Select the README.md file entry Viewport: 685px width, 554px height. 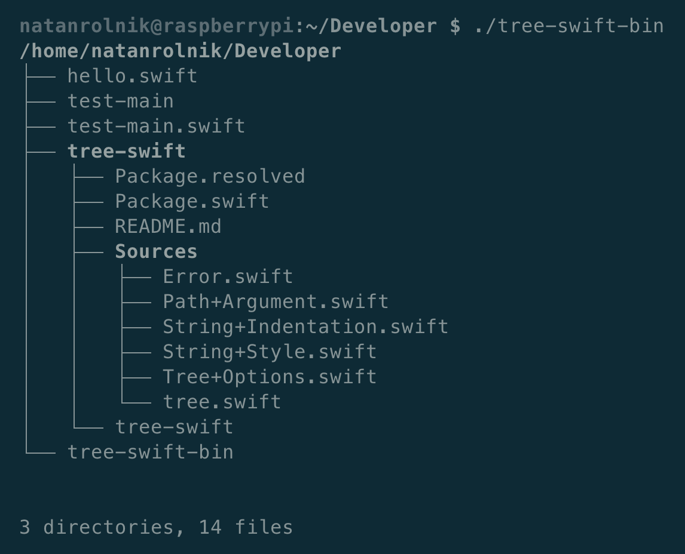[168, 227]
